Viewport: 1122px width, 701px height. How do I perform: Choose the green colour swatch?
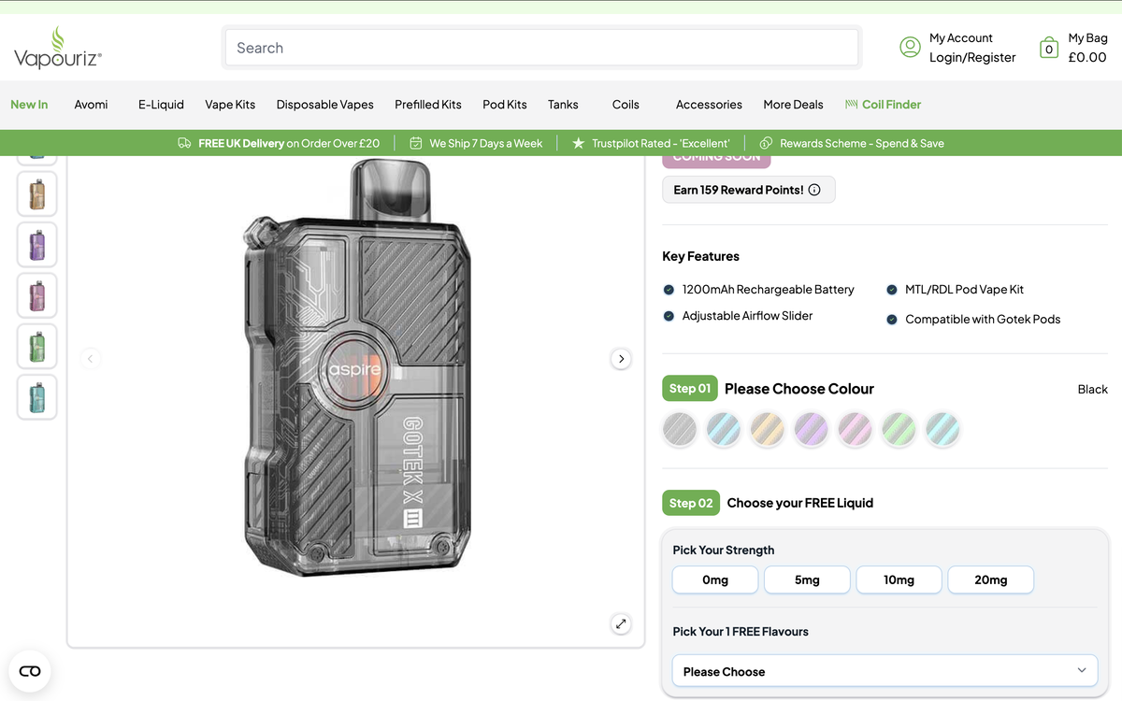[x=899, y=429]
